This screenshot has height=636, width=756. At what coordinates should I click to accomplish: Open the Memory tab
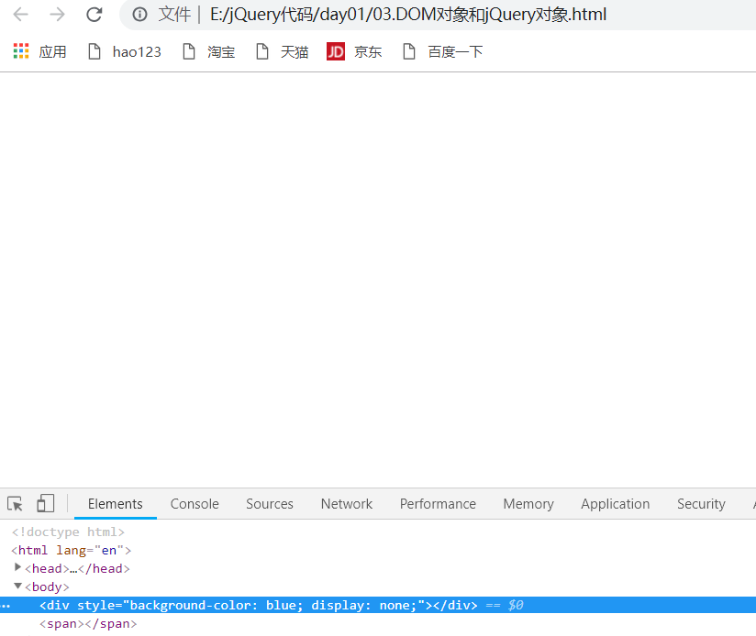pos(528,504)
